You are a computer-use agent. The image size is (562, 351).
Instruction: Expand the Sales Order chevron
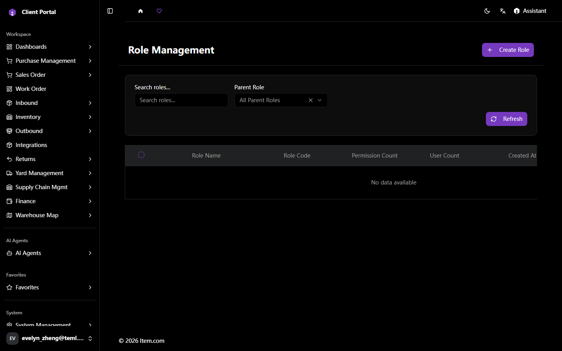click(90, 75)
